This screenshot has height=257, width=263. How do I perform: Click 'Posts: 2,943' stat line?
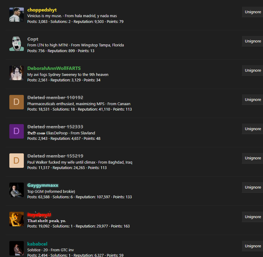pyautogui.click(x=64, y=139)
